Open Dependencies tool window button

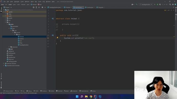84,91
